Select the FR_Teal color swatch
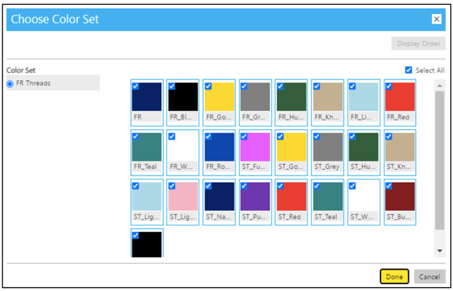 pos(147,147)
